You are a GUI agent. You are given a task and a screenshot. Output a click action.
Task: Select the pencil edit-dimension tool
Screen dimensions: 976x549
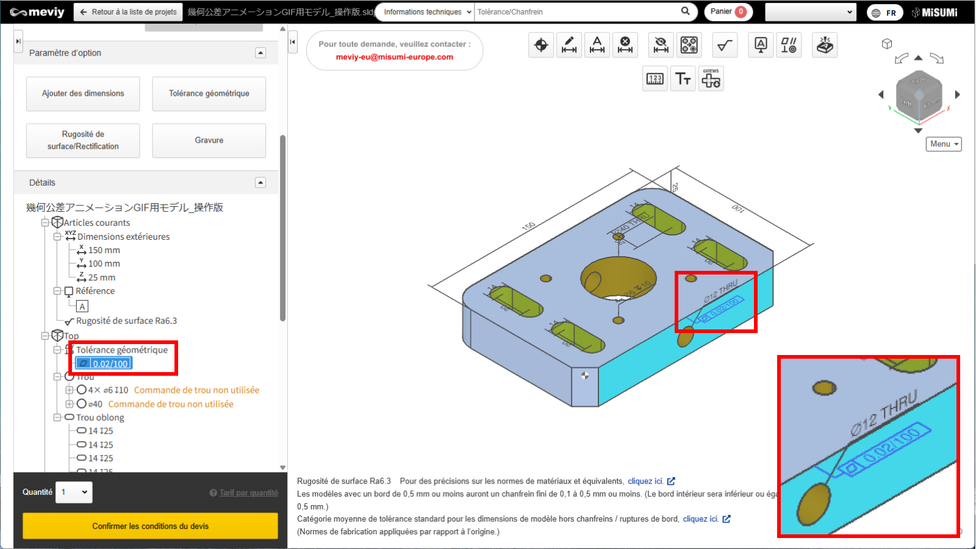569,45
